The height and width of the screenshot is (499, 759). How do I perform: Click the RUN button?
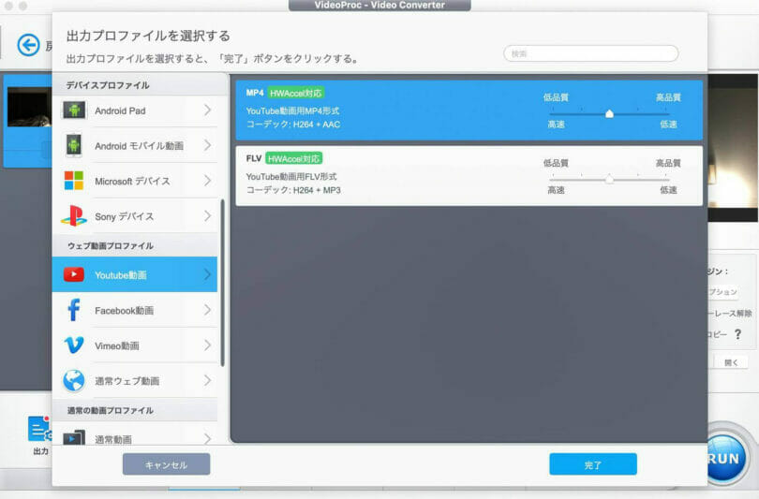(724, 458)
